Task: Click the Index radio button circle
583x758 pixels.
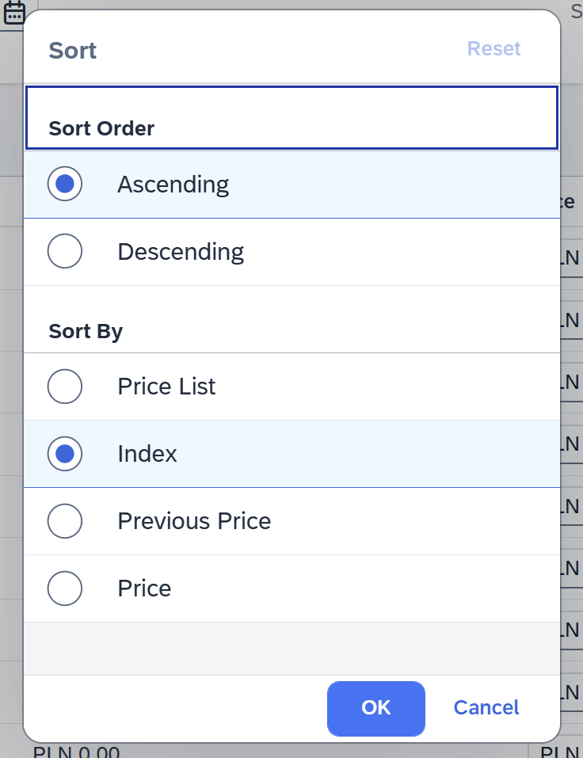Action: pos(65,454)
